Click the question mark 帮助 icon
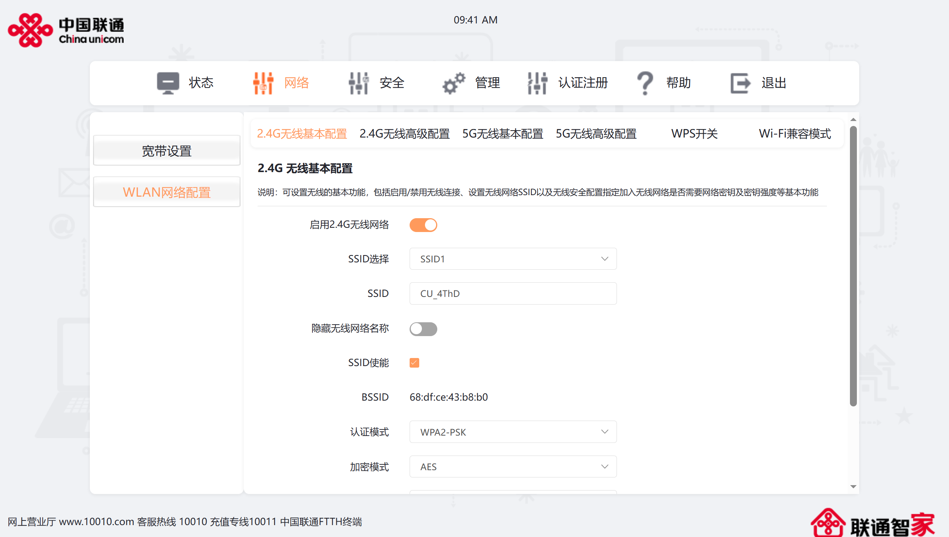 645,83
